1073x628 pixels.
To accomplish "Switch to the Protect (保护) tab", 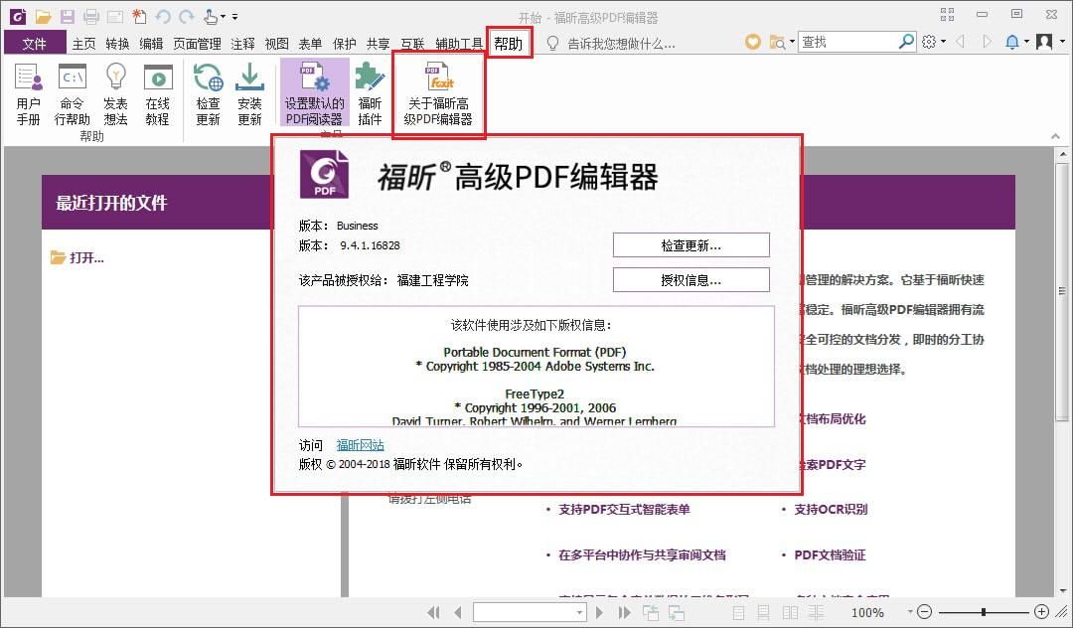I will (x=344, y=44).
